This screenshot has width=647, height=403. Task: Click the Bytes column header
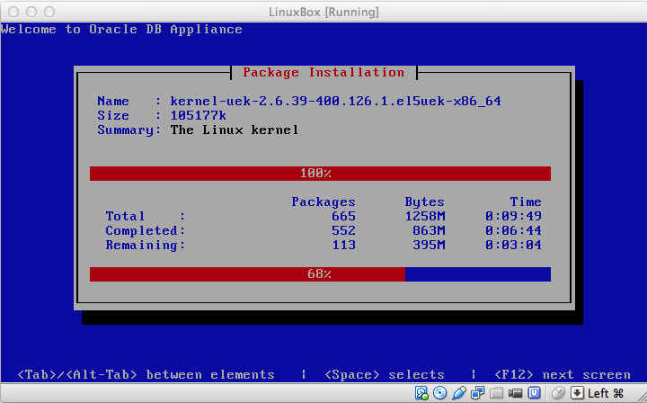coord(424,201)
